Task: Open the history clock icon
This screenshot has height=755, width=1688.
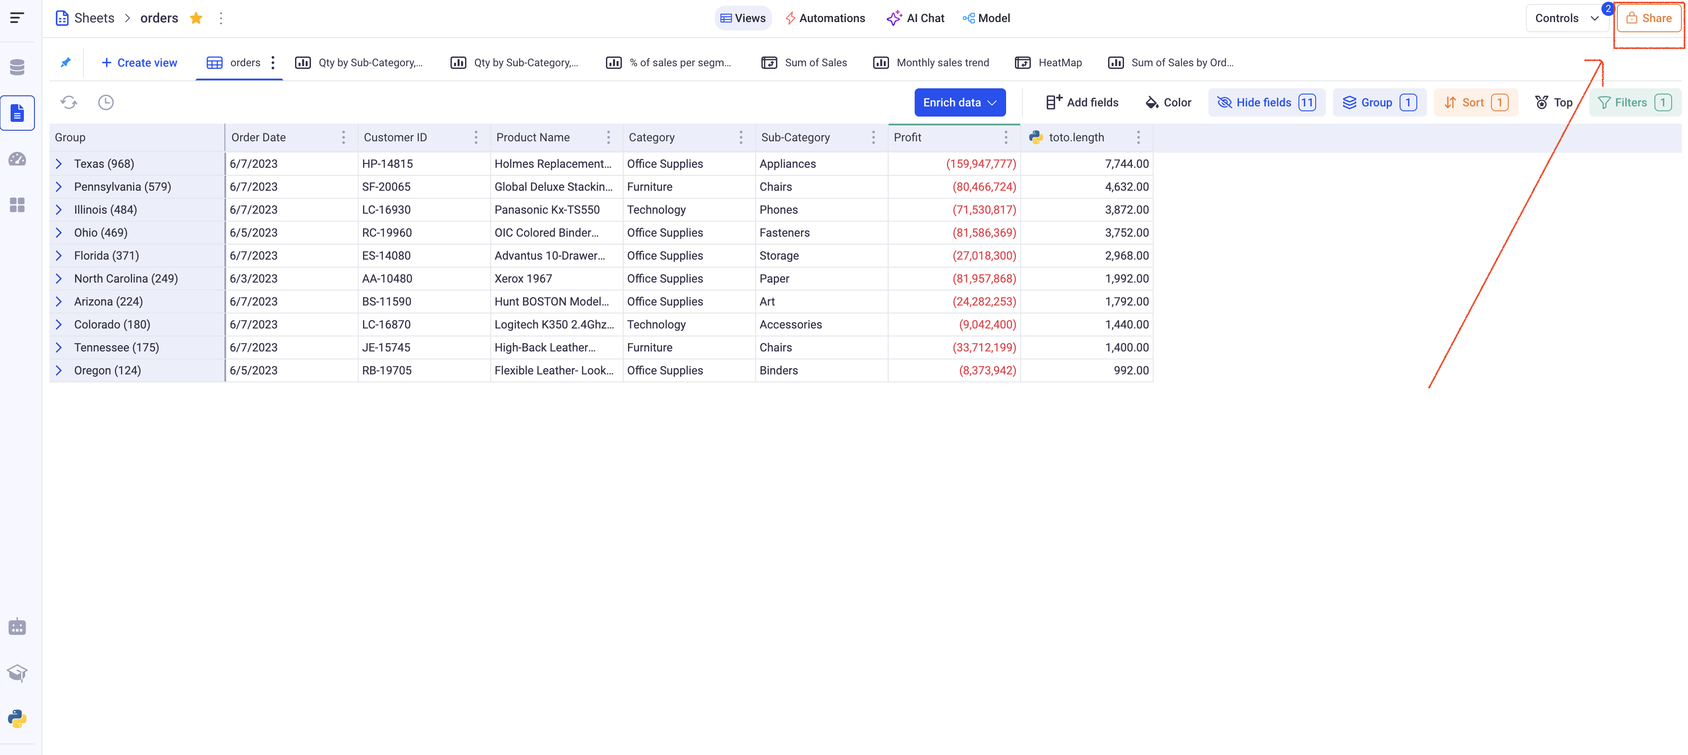Action: point(106,102)
